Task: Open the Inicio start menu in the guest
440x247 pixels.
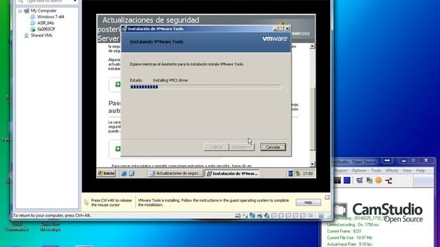Action: pos(107,174)
